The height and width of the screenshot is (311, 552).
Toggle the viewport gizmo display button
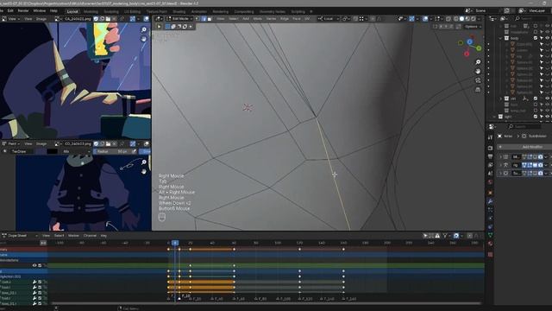411,19
